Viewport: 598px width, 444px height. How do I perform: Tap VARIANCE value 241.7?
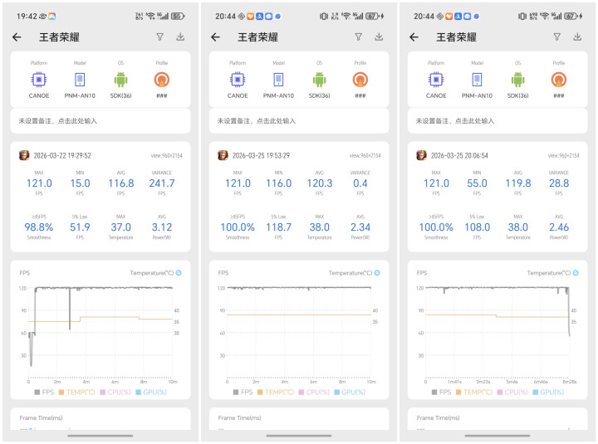(x=162, y=183)
